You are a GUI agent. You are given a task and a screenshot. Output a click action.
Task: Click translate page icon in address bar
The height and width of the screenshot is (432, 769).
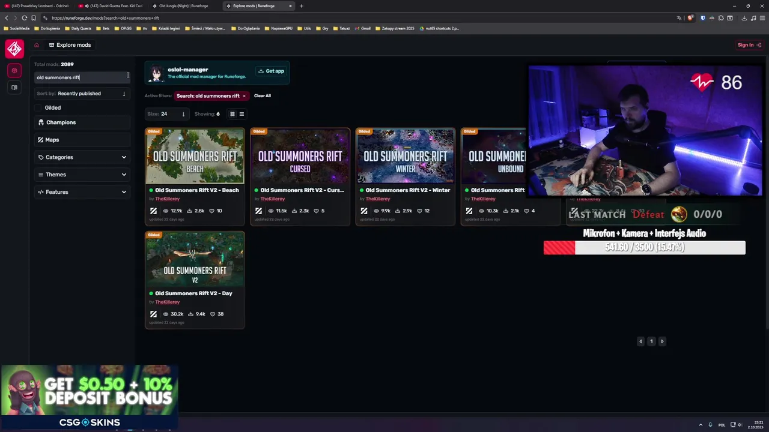(679, 18)
